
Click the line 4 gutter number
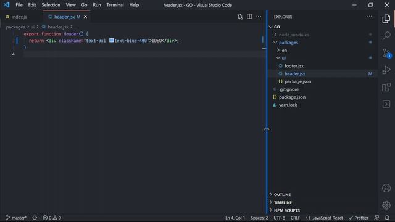click(x=14, y=54)
